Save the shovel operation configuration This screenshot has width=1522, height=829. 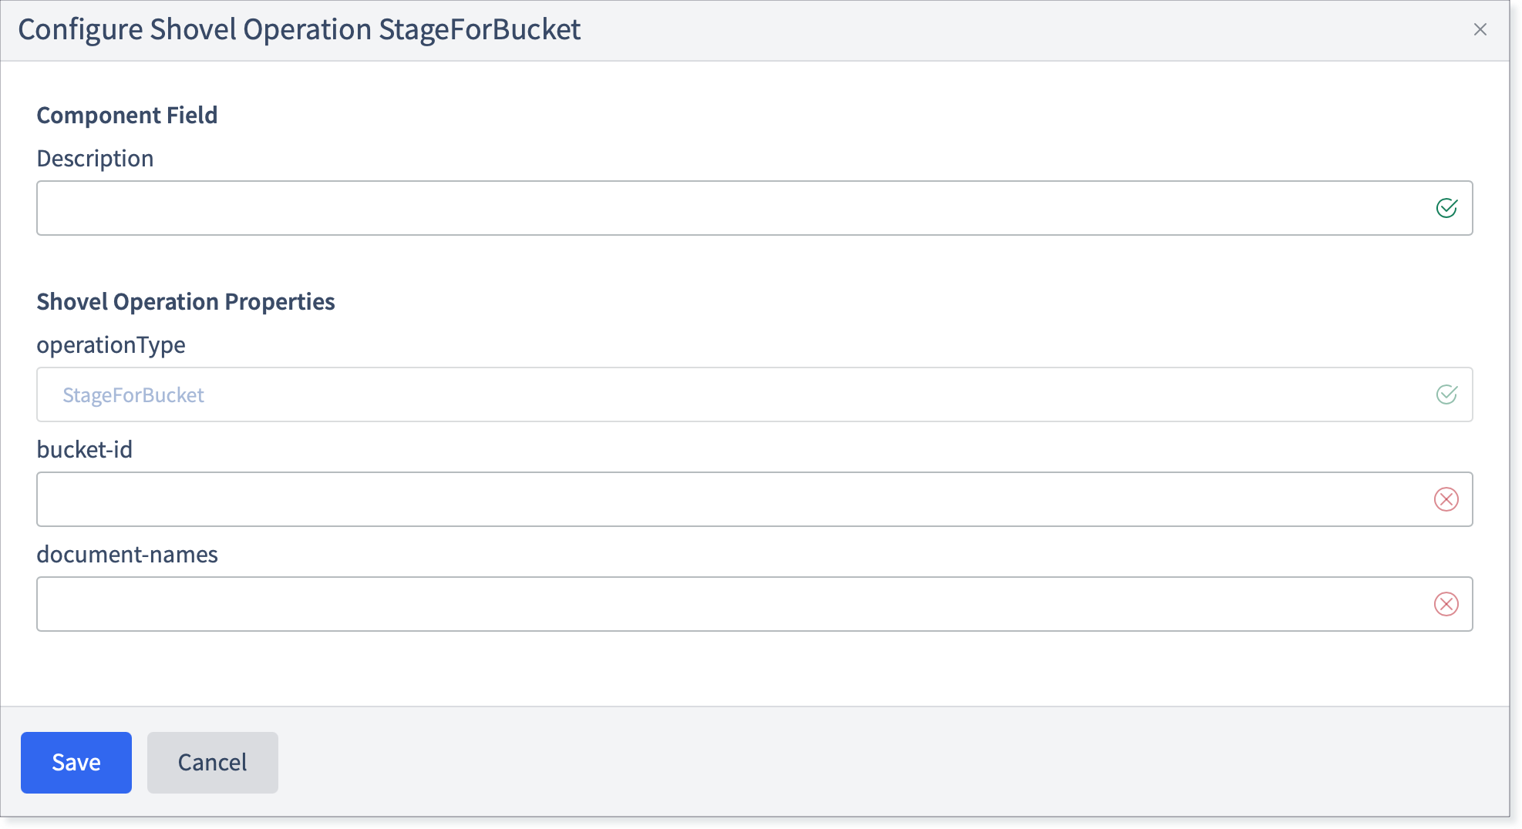click(76, 763)
